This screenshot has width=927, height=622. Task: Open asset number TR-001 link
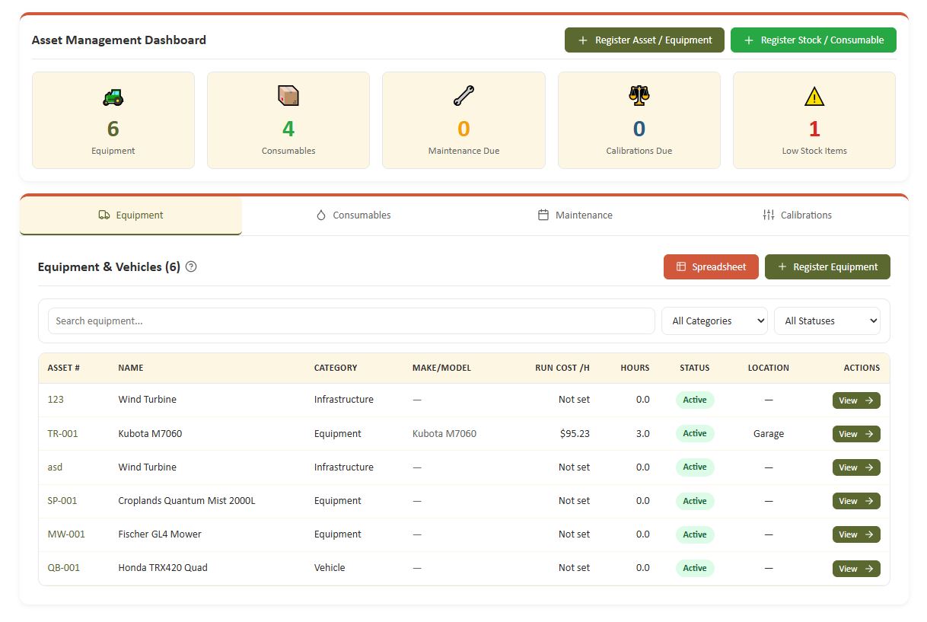62,434
